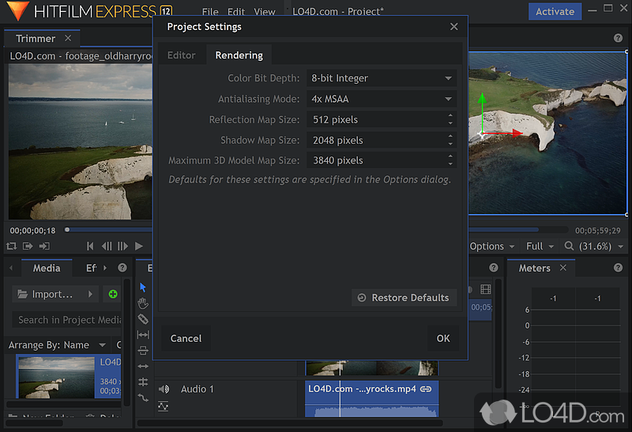Click the Restore Defaults button
This screenshot has width=632, height=432.
pos(404,298)
